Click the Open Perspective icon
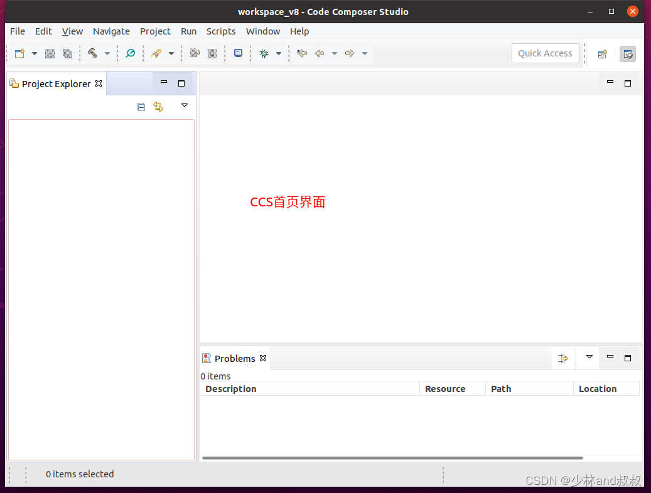The height and width of the screenshot is (493, 651). pyautogui.click(x=603, y=54)
